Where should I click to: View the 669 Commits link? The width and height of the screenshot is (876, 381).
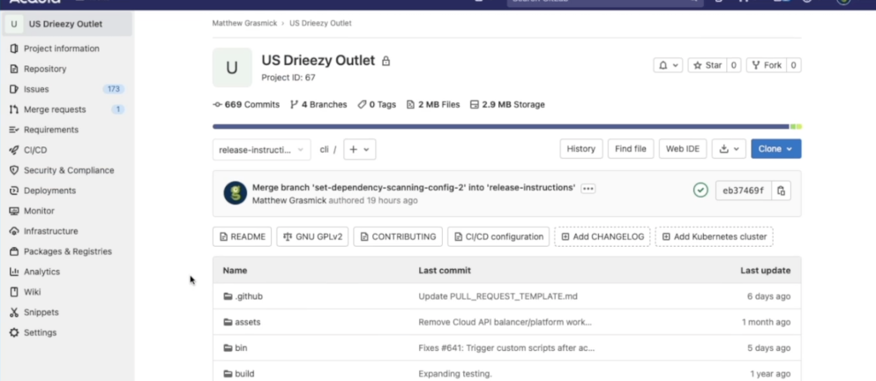pos(246,104)
